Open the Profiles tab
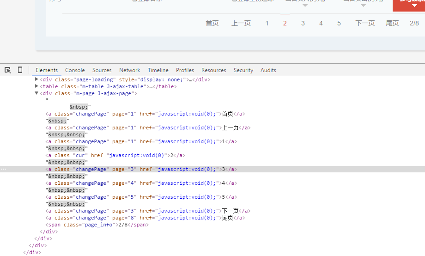The image size is (425, 256). (185, 70)
